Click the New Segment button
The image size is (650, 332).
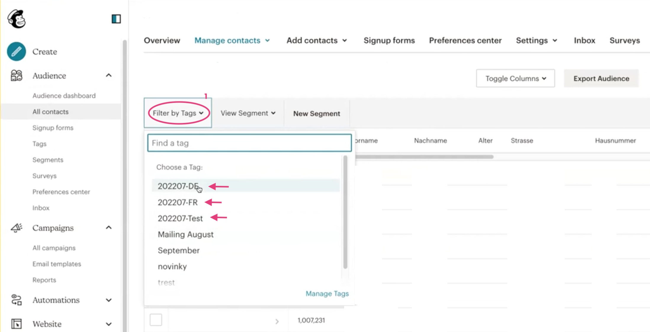click(317, 114)
